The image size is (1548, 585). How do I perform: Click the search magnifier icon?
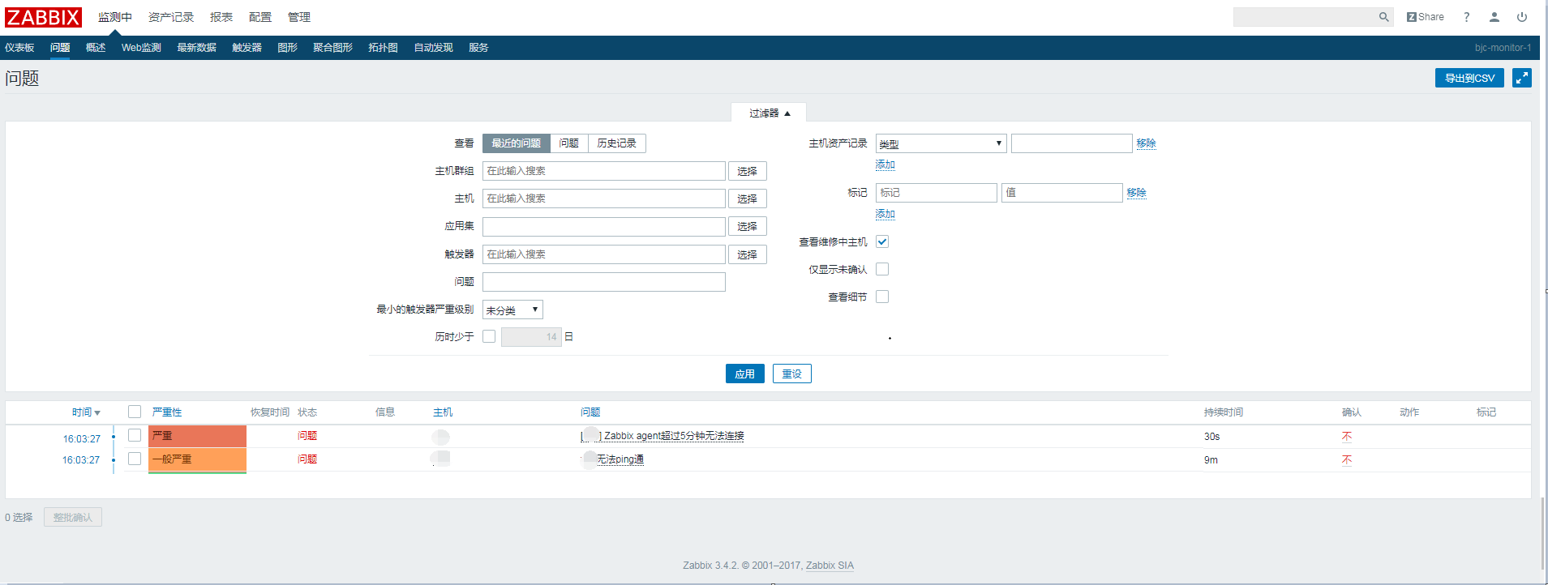coord(1383,17)
